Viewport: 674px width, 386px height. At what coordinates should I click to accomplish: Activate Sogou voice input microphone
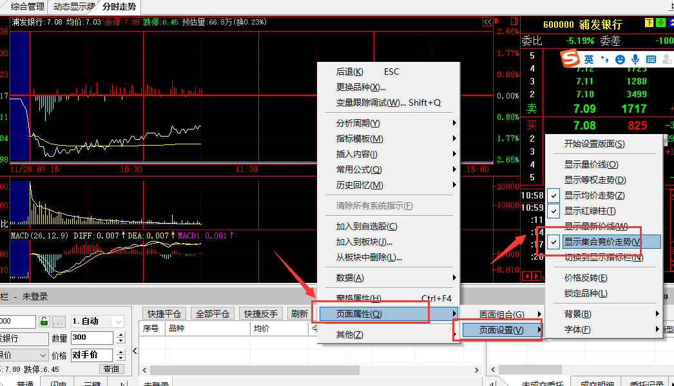(635, 59)
